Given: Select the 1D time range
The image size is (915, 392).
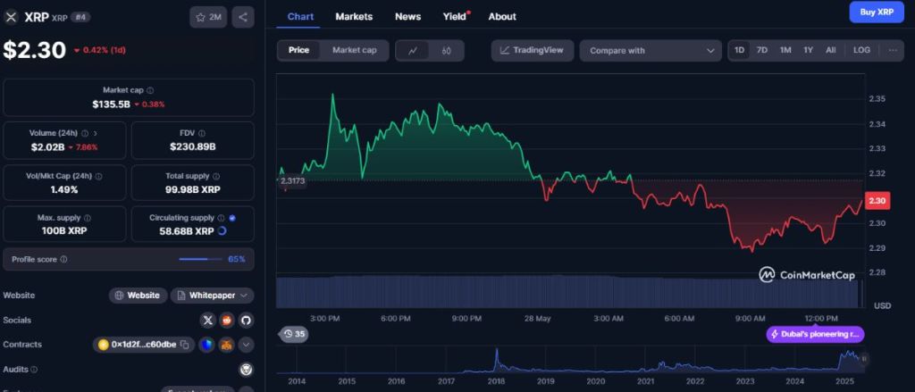Looking at the screenshot, I should 739,50.
